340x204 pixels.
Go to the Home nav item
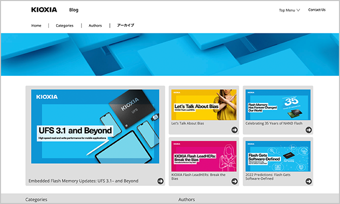[x=36, y=26]
